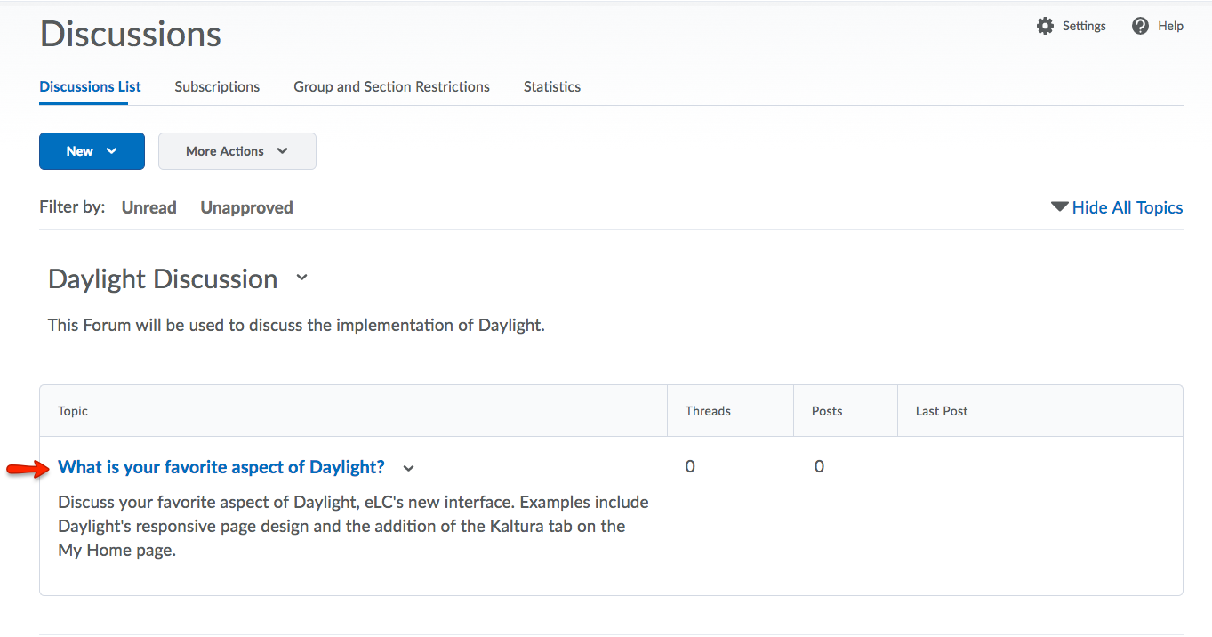Screen dimensions: 1212x637
Task: Click the Help question mark icon
Action: click(x=1140, y=26)
